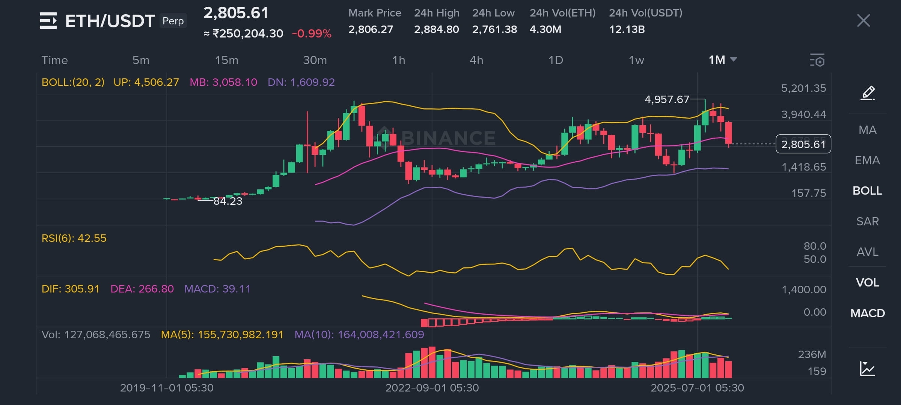Choose the 1D chart interval
901x405 pixels.
pos(556,60)
